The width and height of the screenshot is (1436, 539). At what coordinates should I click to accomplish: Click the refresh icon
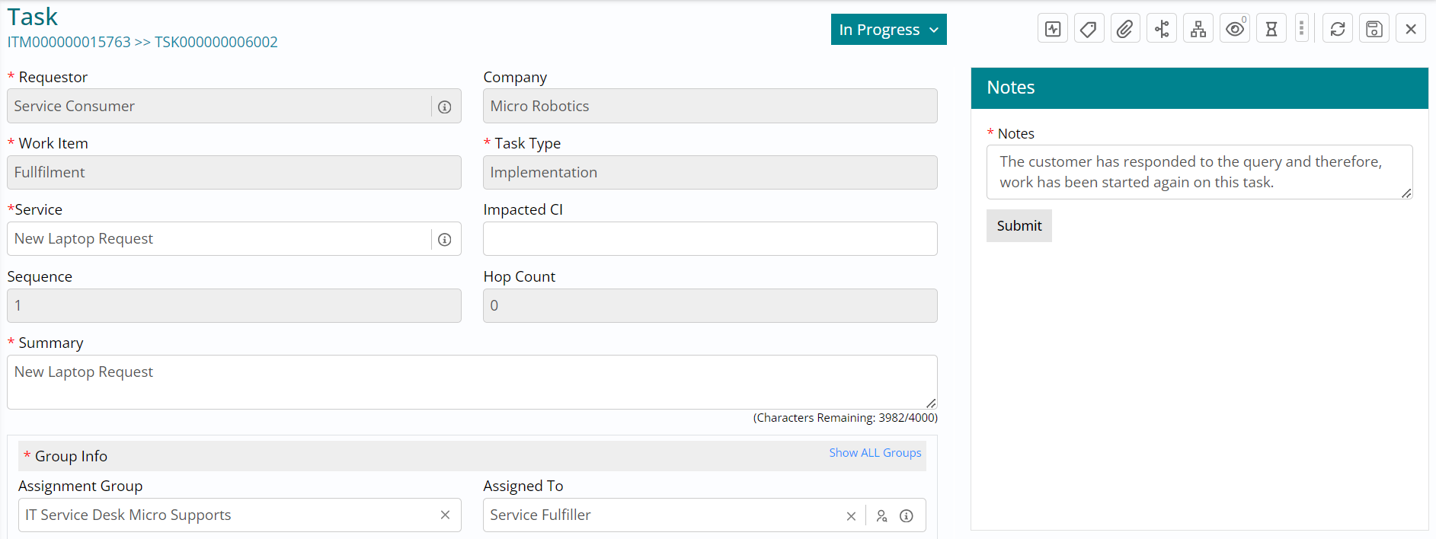coord(1337,29)
